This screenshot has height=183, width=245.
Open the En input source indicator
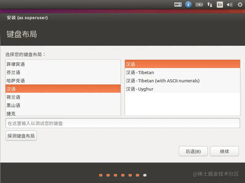click(220, 5)
